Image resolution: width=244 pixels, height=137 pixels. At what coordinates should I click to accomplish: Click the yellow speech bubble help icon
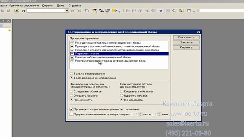tap(114, 11)
